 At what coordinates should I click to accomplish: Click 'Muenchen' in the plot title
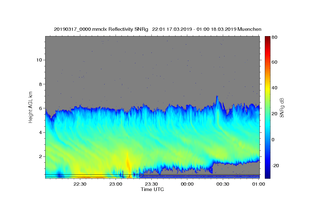click(x=249, y=29)
